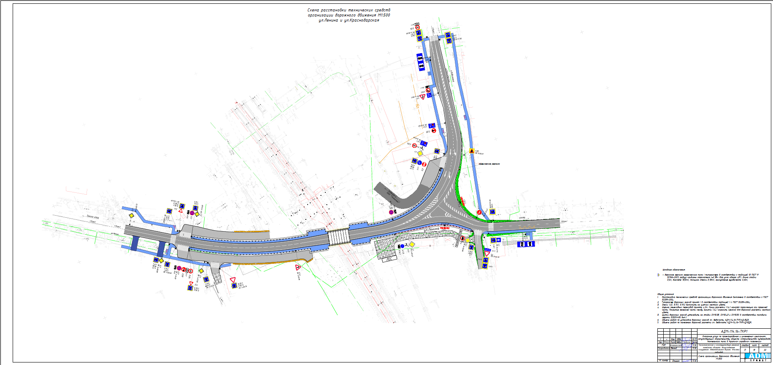Click the 'Сферическое зеркало' callout label

(489, 164)
